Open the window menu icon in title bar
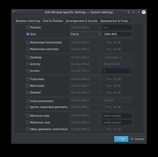 14,12
